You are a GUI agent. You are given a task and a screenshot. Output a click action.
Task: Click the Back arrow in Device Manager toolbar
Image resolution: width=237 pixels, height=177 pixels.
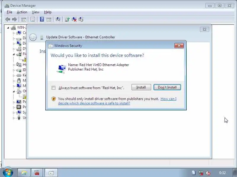coord(8,19)
